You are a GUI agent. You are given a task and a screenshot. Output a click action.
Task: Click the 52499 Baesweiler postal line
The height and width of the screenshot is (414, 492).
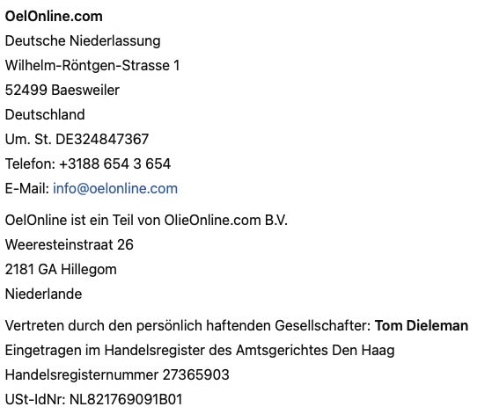coord(62,90)
